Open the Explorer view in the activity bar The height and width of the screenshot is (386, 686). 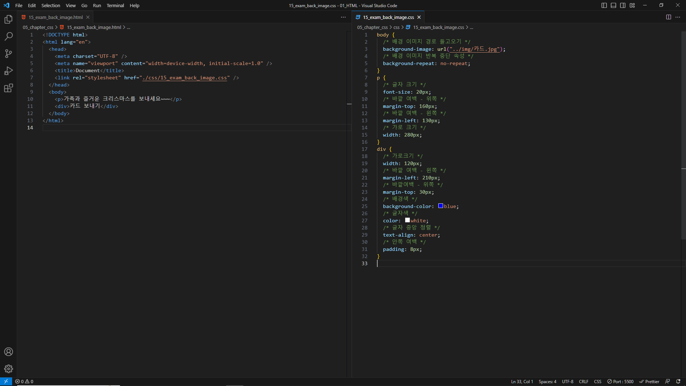[9, 19]
